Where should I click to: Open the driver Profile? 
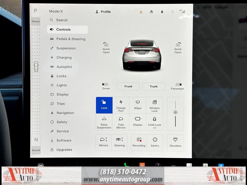click(x=103, y=12)
